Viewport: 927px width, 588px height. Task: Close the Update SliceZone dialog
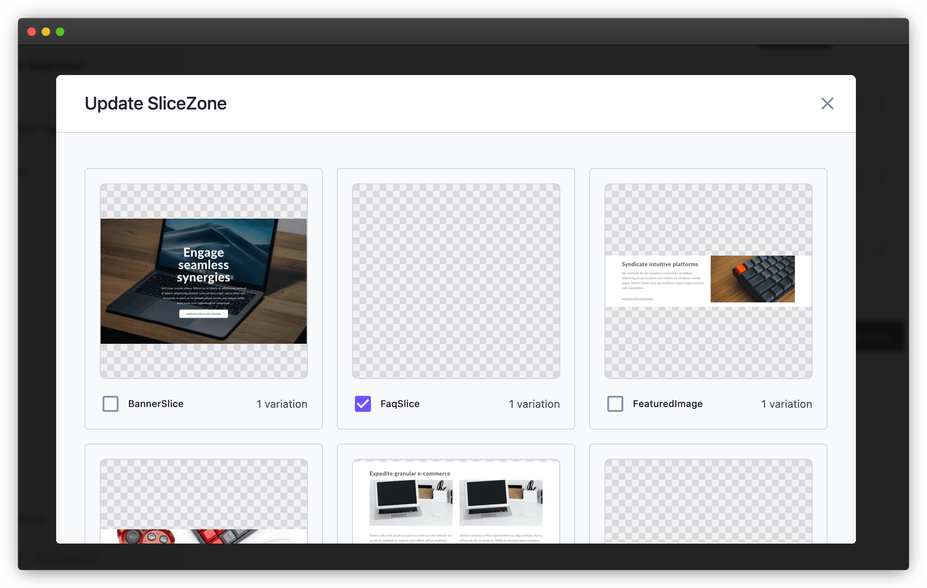pyautogui.click(x=827, y=103)
